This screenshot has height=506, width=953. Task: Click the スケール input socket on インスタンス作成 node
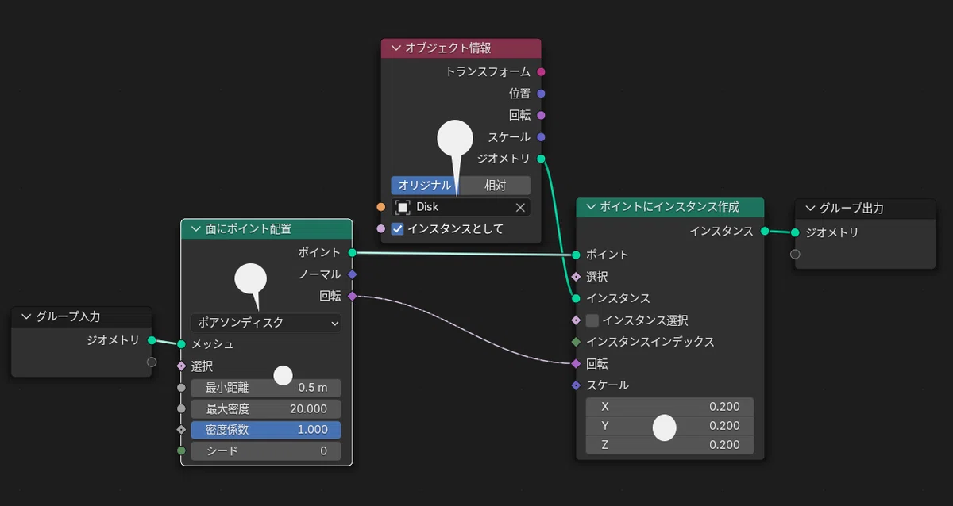coord(577,385)
